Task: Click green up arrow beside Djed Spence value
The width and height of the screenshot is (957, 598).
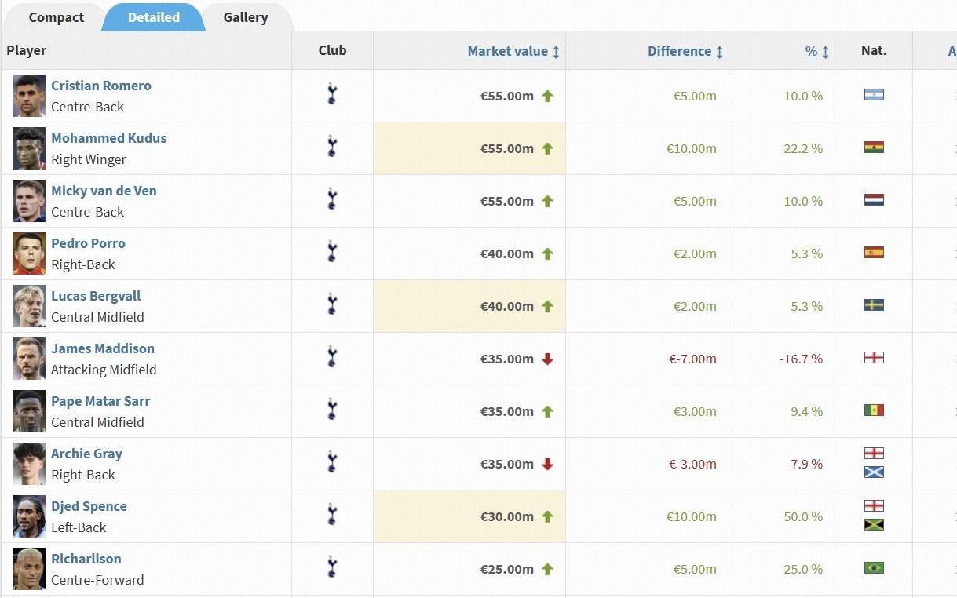Action: point(548,516)
